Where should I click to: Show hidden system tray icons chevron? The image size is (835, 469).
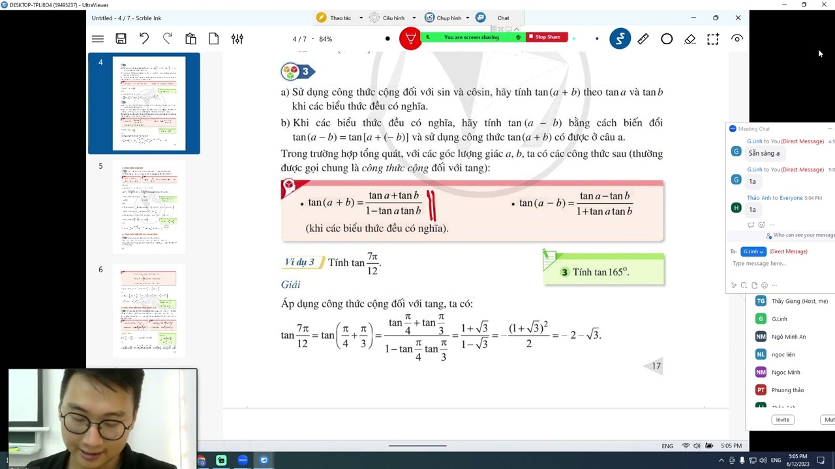(x=721, y=461)
